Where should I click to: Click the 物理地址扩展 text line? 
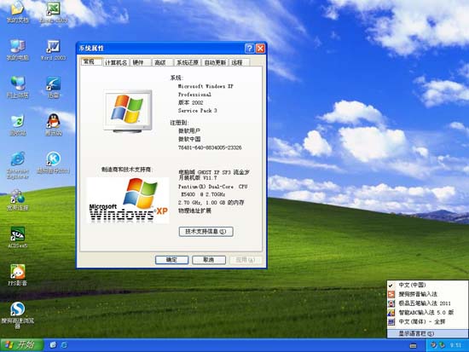pos(194,211)
